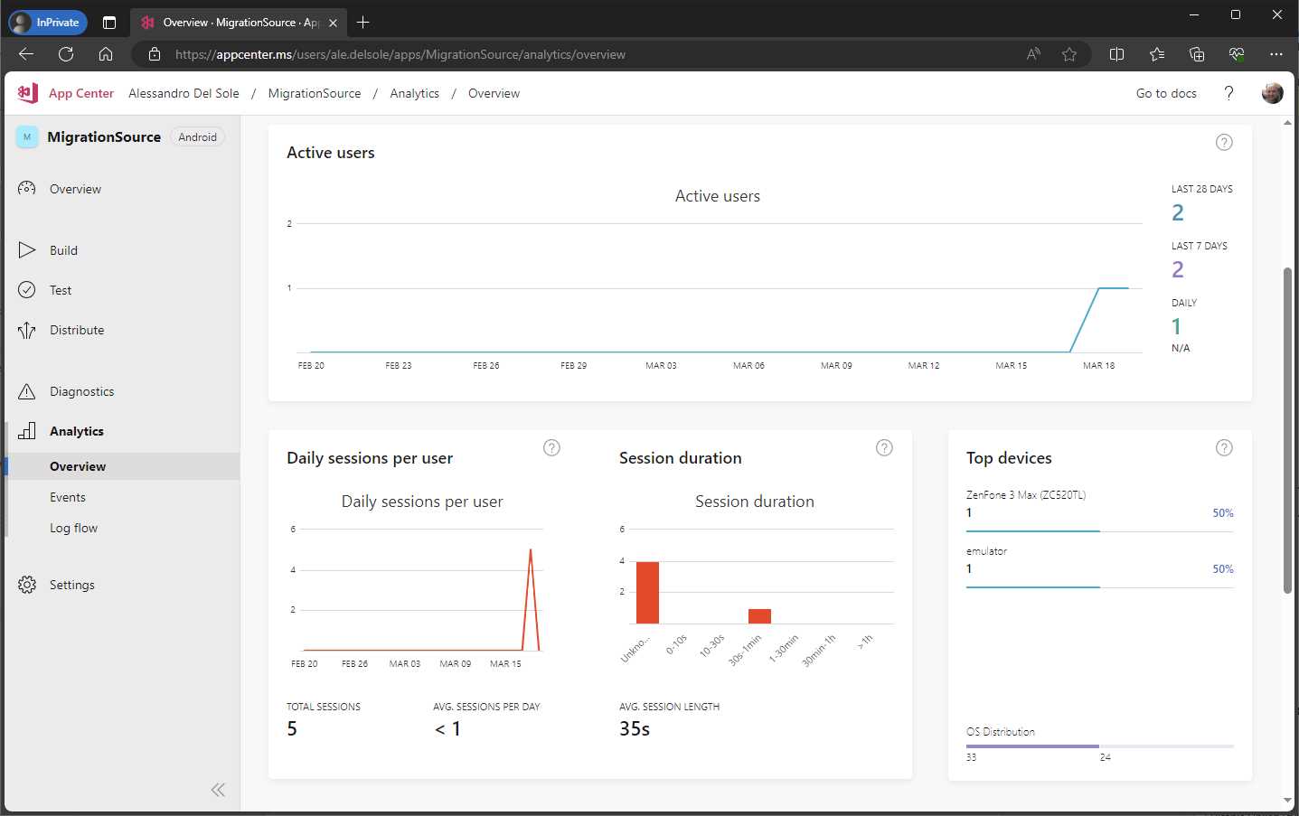Open help for the Session duration chart

click(x=884, y=447)
